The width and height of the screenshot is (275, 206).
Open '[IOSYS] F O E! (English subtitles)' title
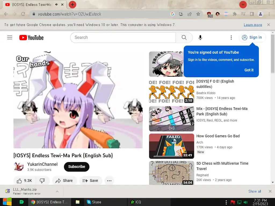(x=215, y=84)
